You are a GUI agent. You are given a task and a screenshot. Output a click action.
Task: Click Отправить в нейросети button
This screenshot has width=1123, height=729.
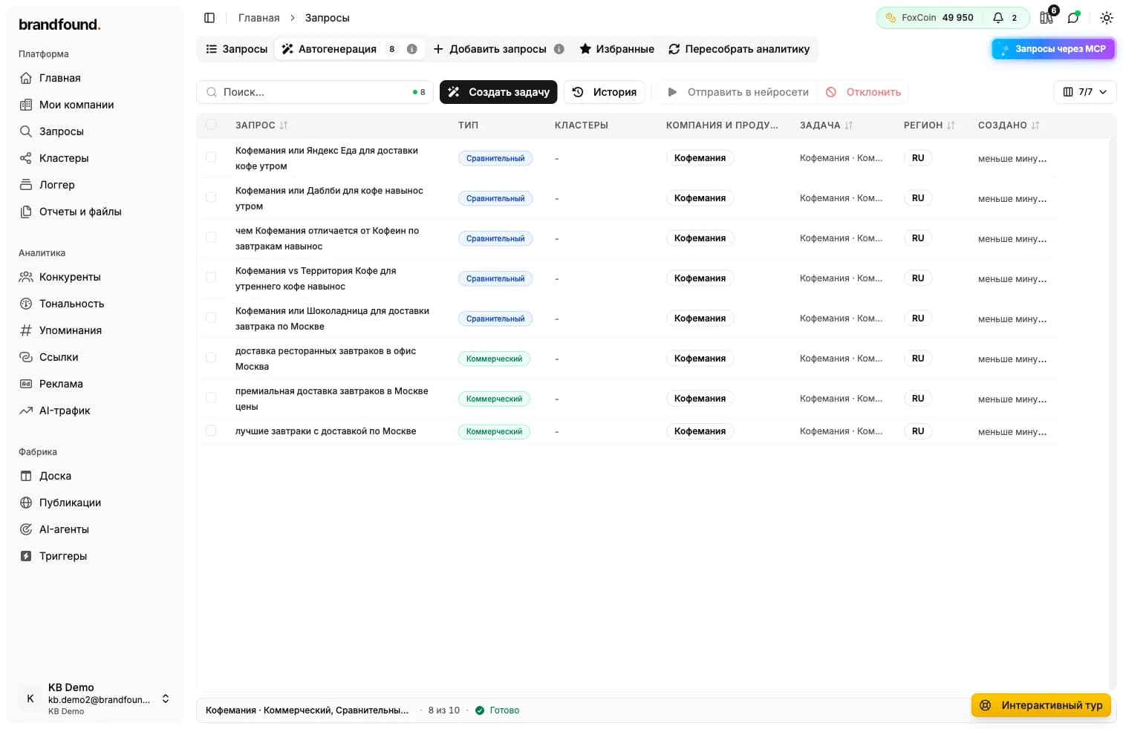(738, 92)
